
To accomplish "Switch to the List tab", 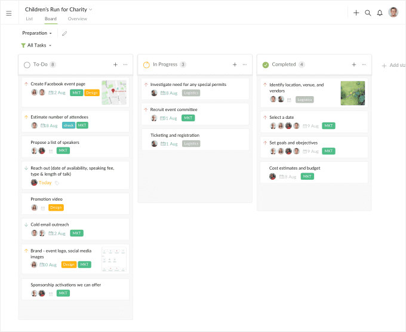I will coord(29,19).
